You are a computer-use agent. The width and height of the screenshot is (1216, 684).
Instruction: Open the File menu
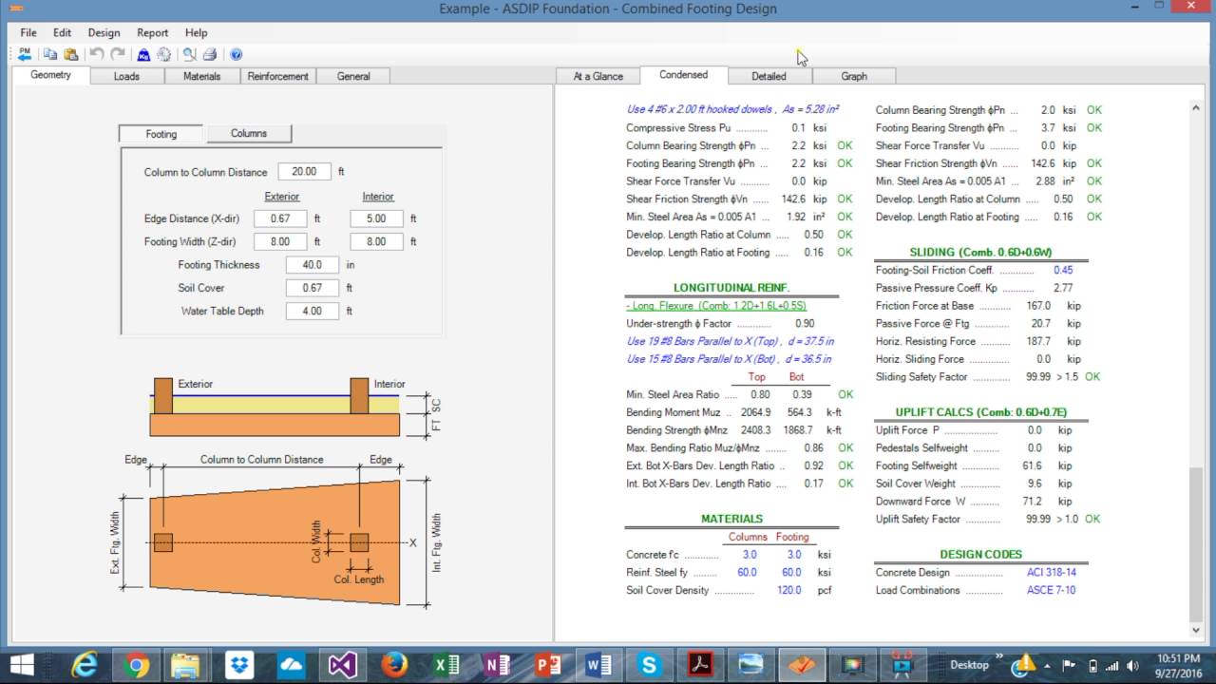pos(28,32)
